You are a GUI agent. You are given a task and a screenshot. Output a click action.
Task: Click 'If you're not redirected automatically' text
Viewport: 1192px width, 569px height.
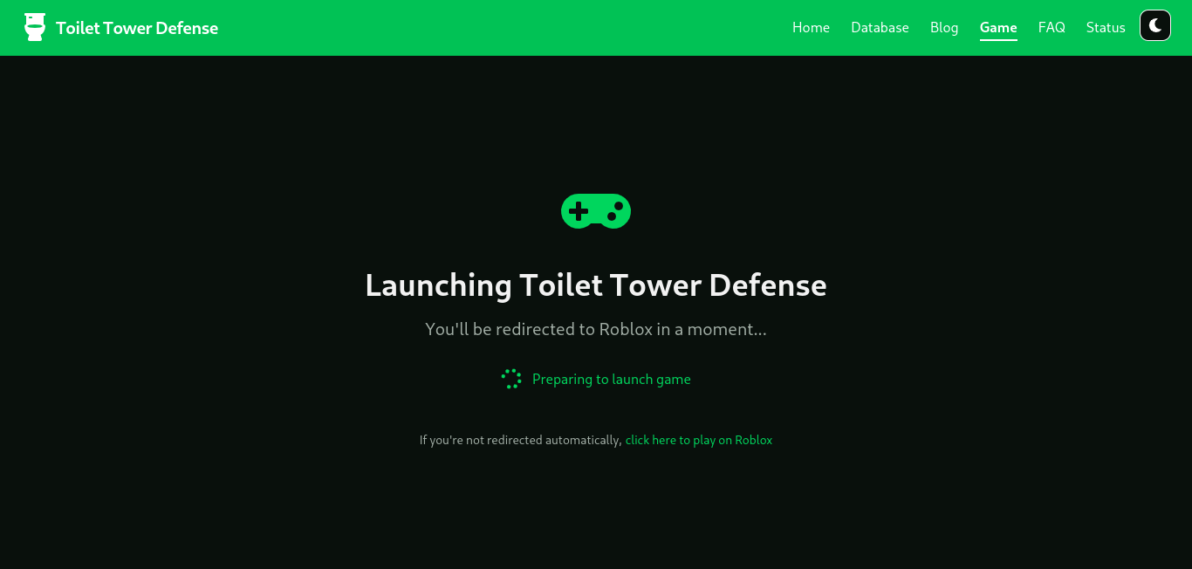pyautogui.click(x=520, y=440)
